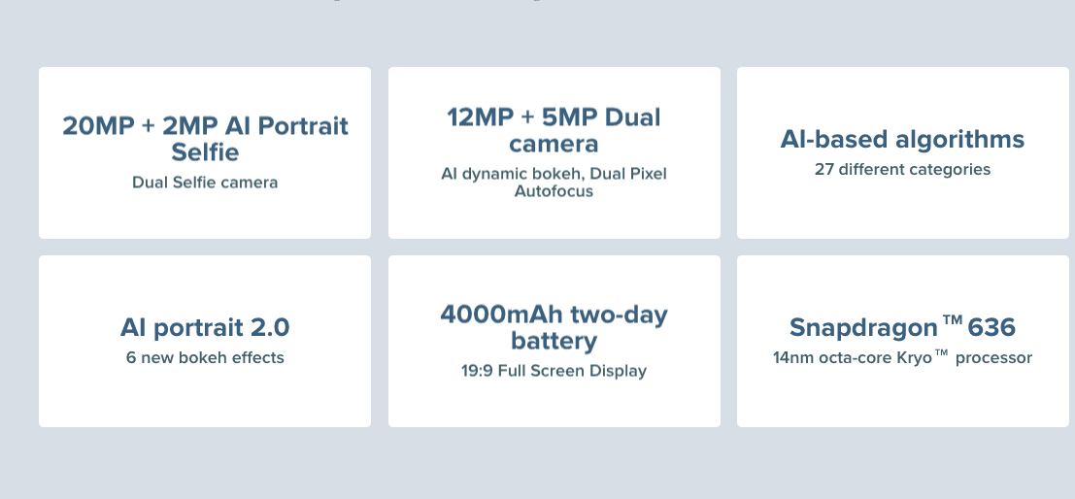
Task: Click the word Selfie in first card heading
Action: click(205, 152)
